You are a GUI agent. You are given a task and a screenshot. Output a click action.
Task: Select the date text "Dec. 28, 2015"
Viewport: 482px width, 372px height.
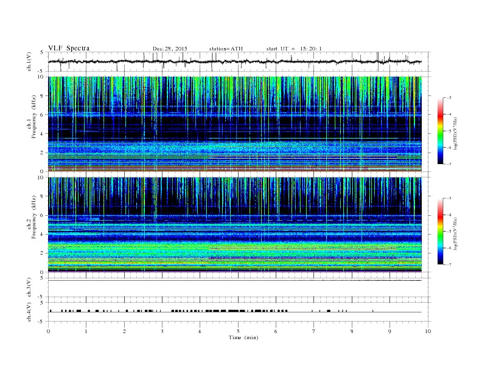(x=170, y=49)
